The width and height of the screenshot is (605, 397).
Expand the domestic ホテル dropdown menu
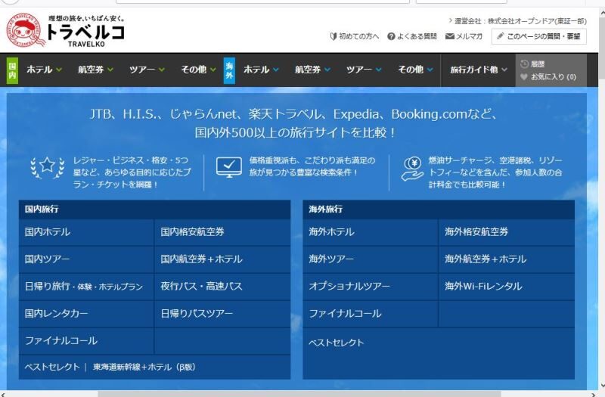point(44,70)
